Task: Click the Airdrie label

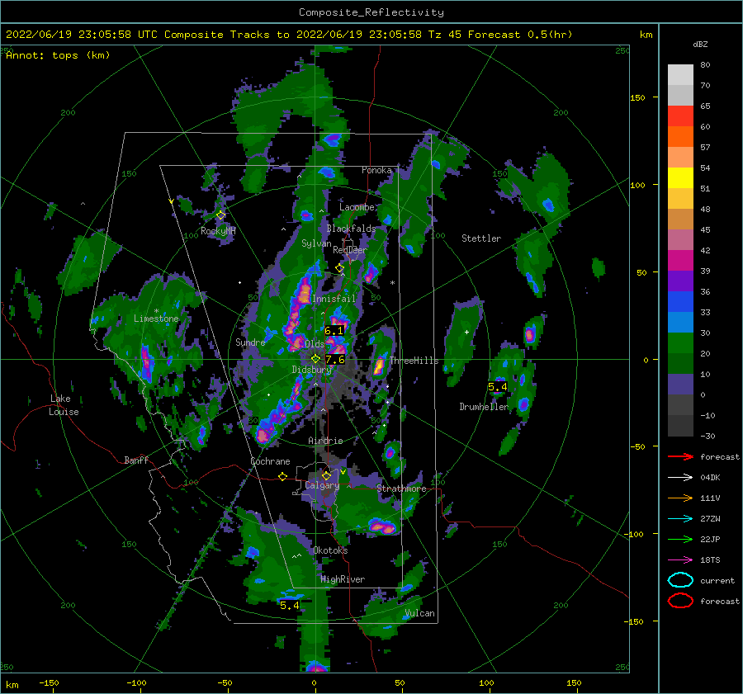Action: 325,441
